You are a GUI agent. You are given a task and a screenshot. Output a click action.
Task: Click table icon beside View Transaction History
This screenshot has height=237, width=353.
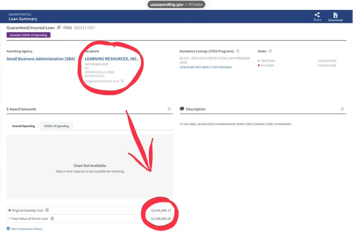pos(8,229)
